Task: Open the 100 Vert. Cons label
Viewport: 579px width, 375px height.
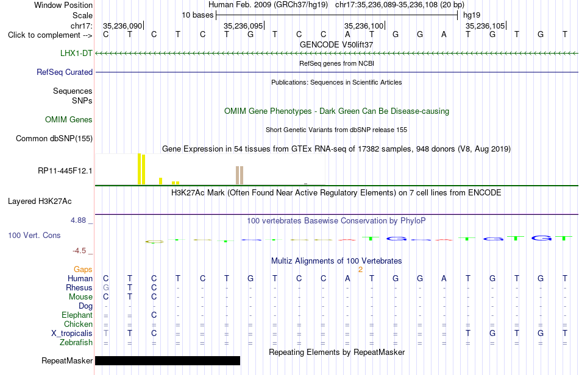Action: [x=34, y=235]
